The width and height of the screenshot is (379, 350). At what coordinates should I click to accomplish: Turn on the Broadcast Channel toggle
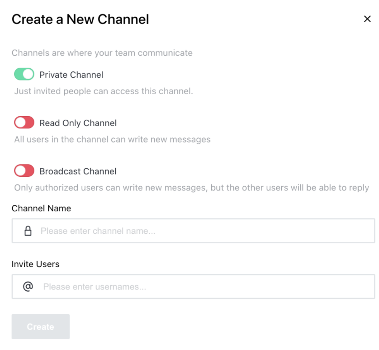[x=24, y=171]
